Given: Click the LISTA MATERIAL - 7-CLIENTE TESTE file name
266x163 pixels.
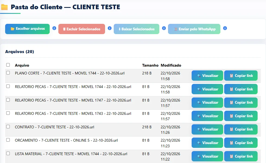Looking at the screenshot, I should click(71, 154).
